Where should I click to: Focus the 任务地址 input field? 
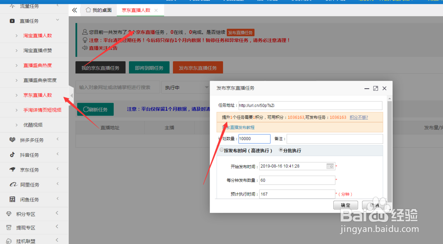[x=310, y=105]
